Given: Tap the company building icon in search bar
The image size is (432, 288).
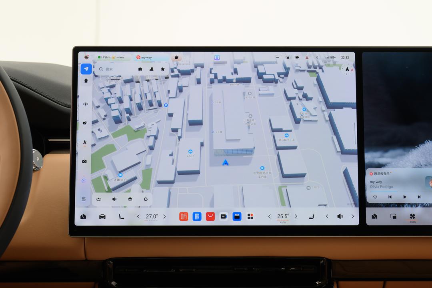Looking at the screenshot, I should (151, 69).
